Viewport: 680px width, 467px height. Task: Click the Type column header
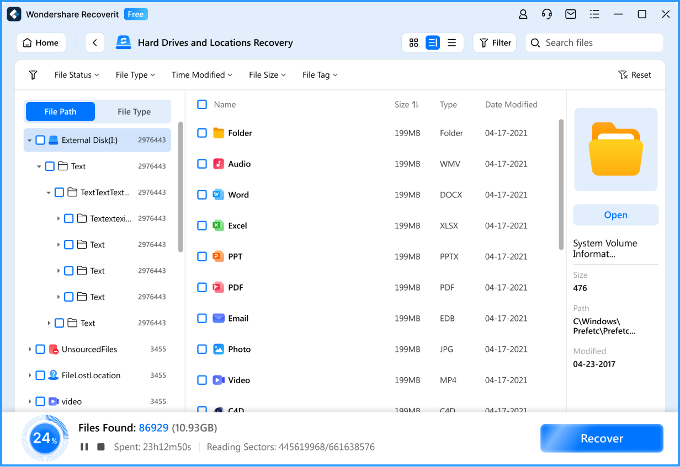click(448, 105)
